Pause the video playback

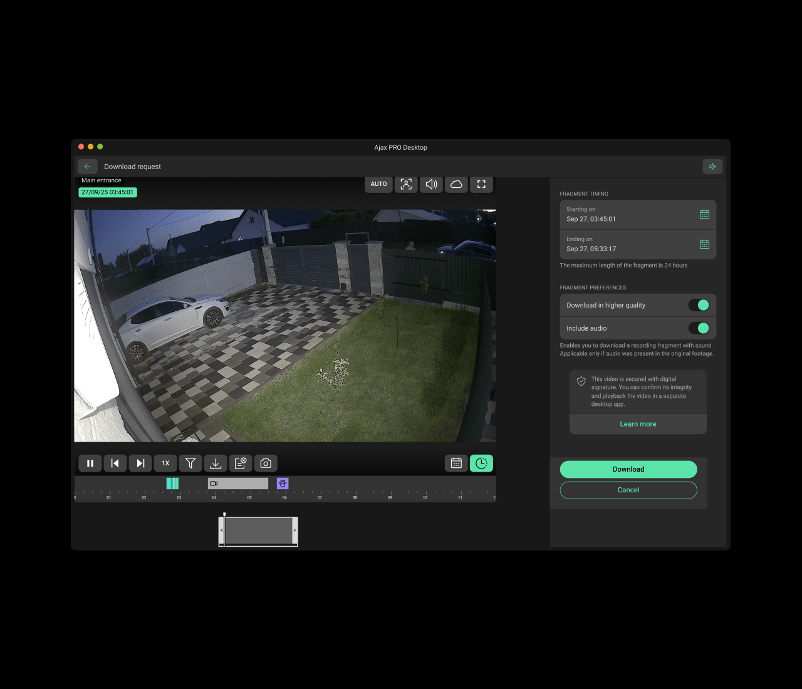point(90,463)
